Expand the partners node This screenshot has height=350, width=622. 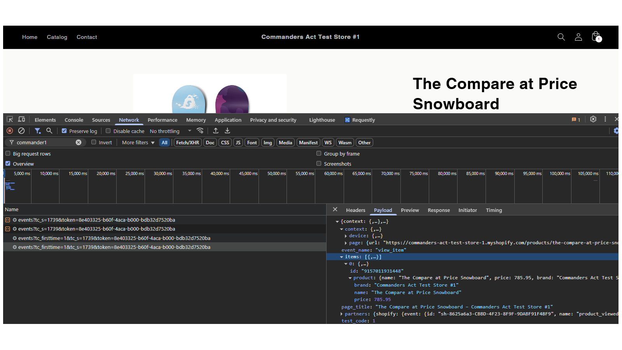(341, 314)
